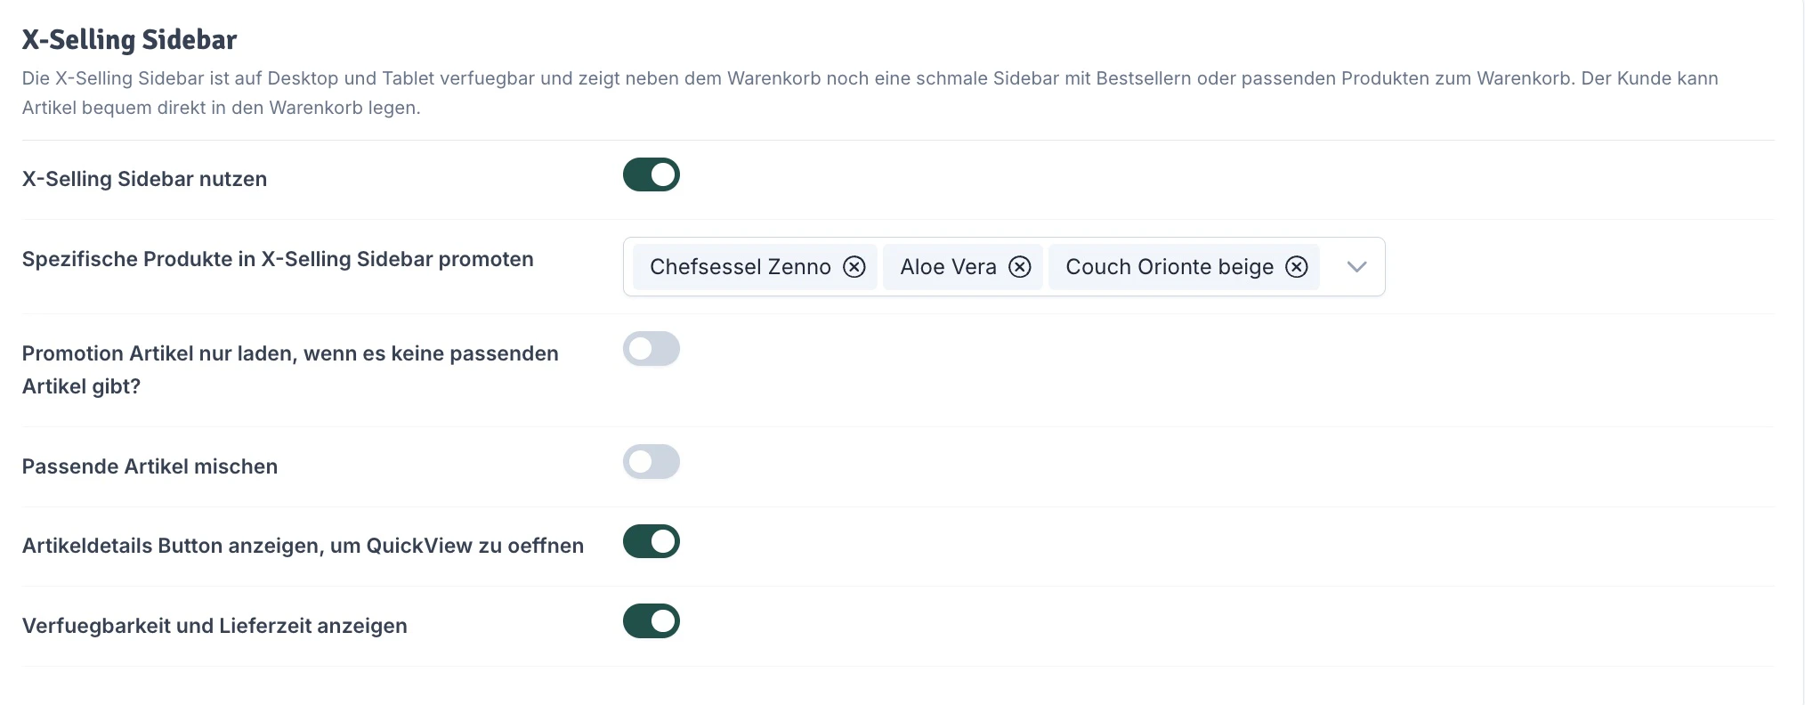Disable "Artikeldetails Button anzeigen" toggle

651,540
